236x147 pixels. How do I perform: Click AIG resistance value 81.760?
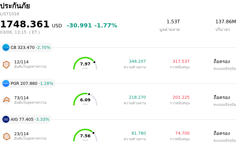(x=139, y=133)
